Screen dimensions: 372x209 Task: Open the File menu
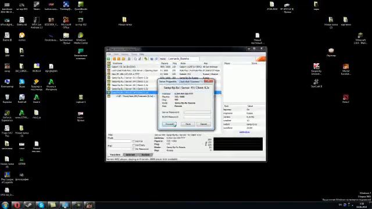(109, 54)
